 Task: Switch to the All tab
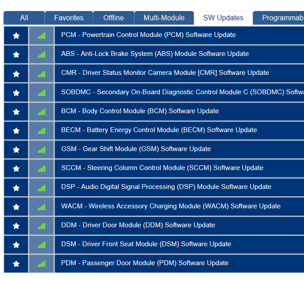point(24,18)
